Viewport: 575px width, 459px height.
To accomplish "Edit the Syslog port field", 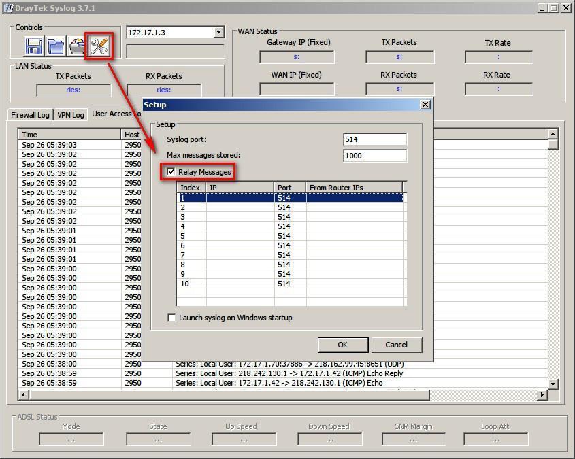I will (375, 139).
